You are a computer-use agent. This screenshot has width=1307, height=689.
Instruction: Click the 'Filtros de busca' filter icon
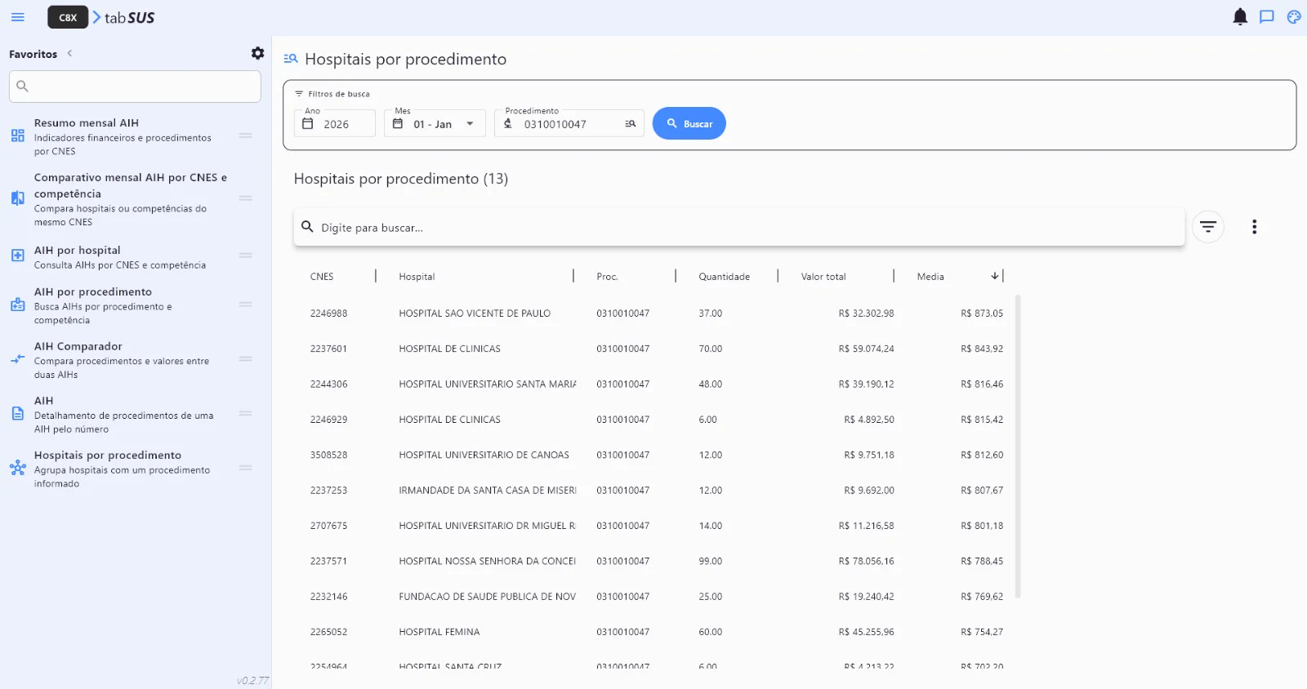[x=299, y=94]
